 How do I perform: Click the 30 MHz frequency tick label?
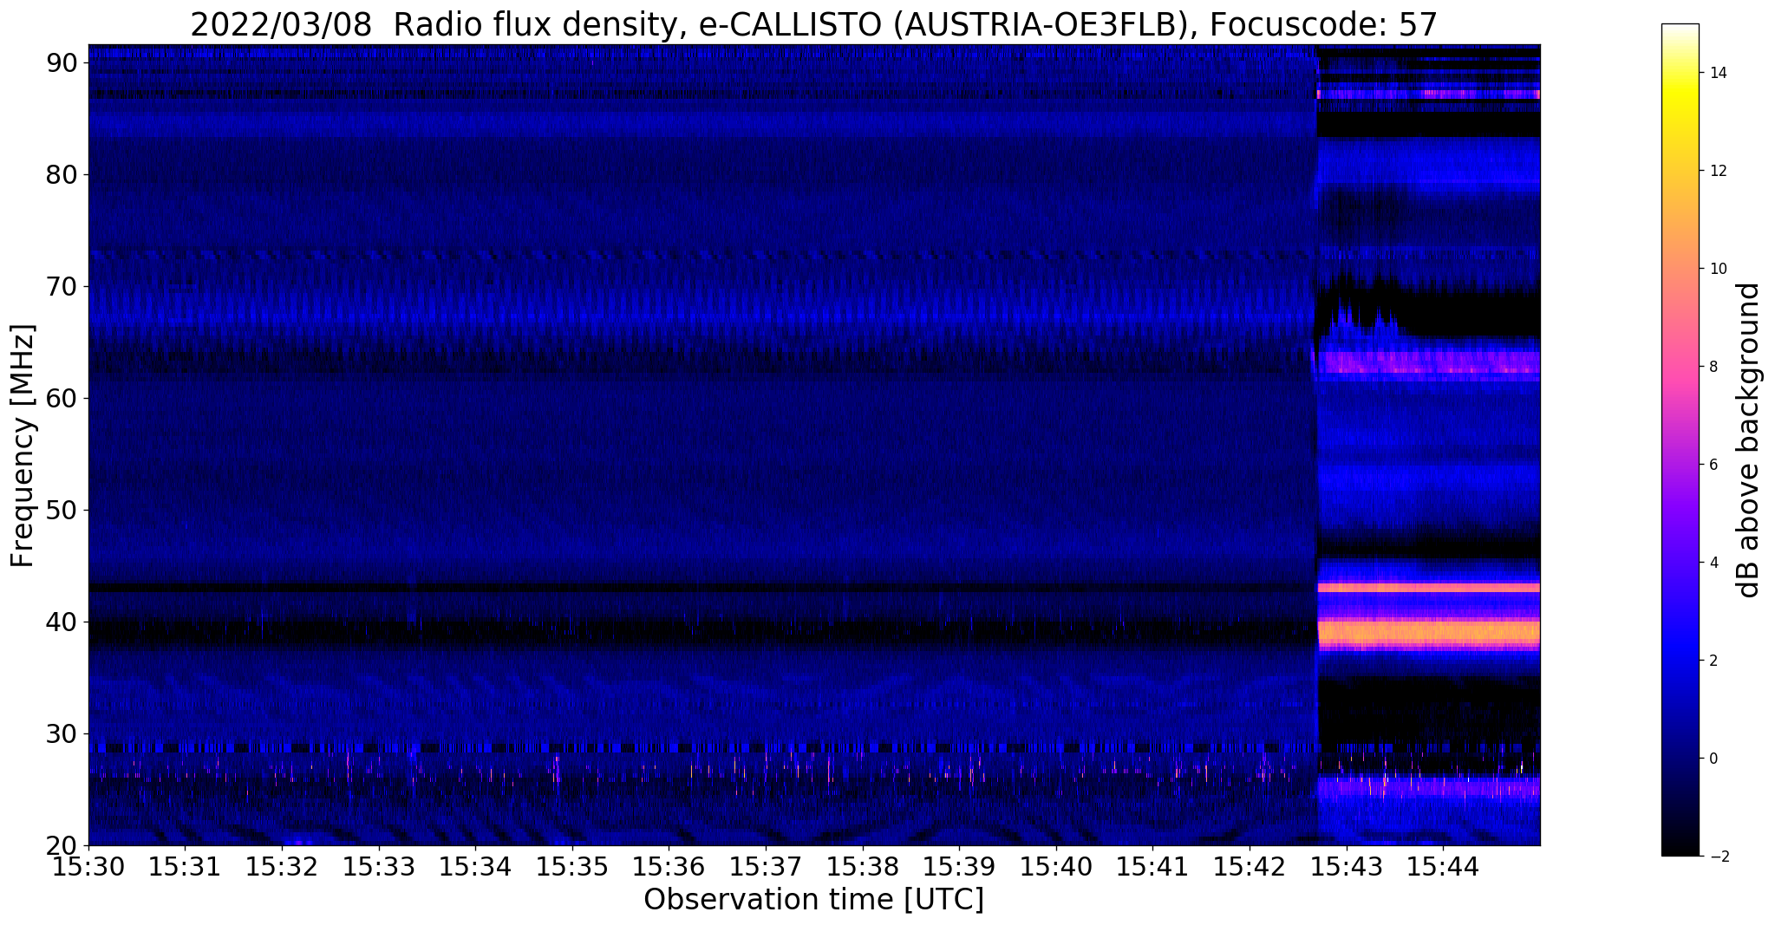pos(62,733)
